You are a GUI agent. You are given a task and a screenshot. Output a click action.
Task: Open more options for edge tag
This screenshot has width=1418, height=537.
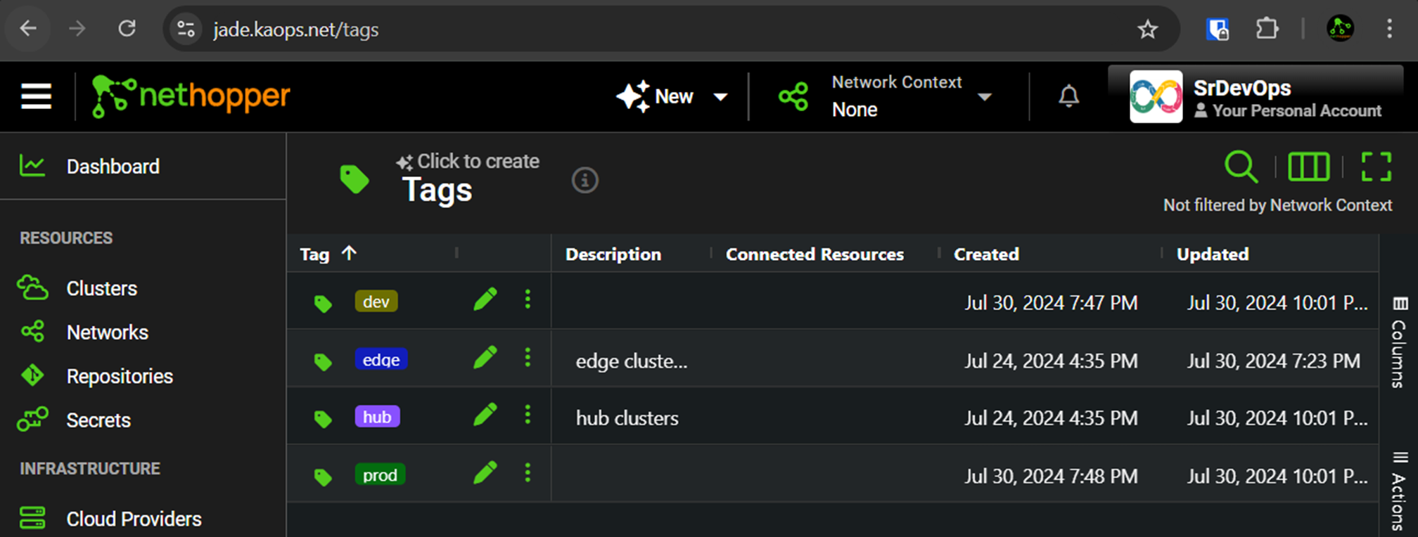528,357
